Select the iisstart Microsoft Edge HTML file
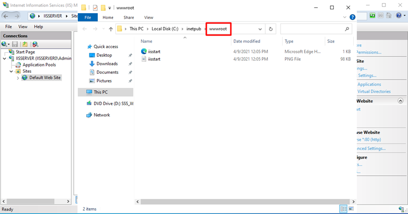The width and height of the screenshot is (408, 214). (154, 52)
